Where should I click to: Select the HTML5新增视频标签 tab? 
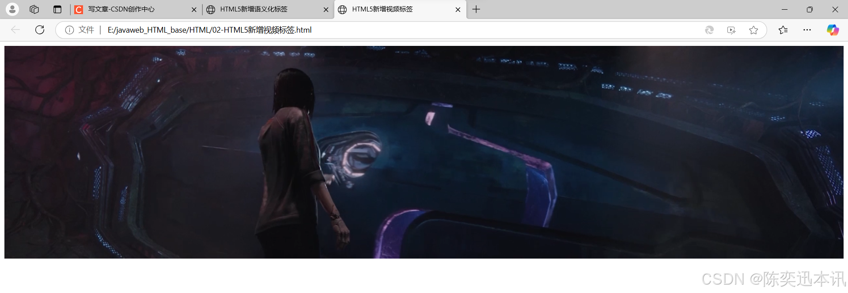tap(400, 9)
